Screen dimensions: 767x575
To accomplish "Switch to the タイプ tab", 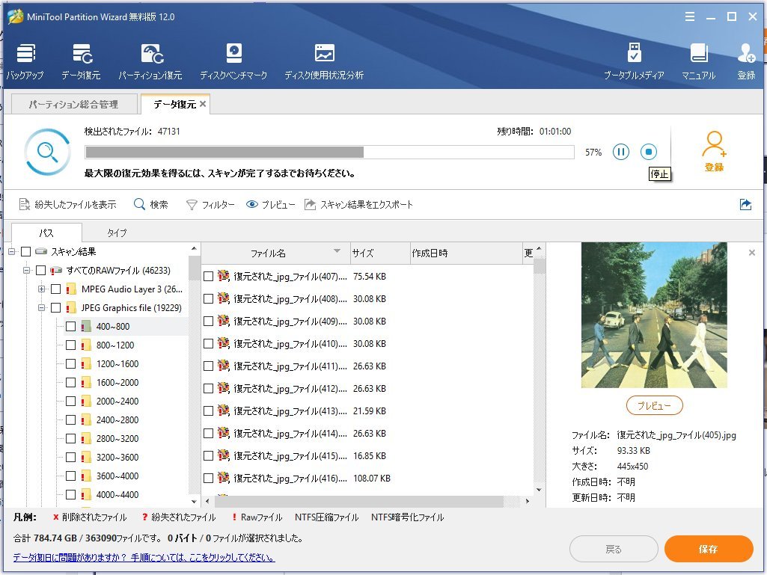I will 117,233.
